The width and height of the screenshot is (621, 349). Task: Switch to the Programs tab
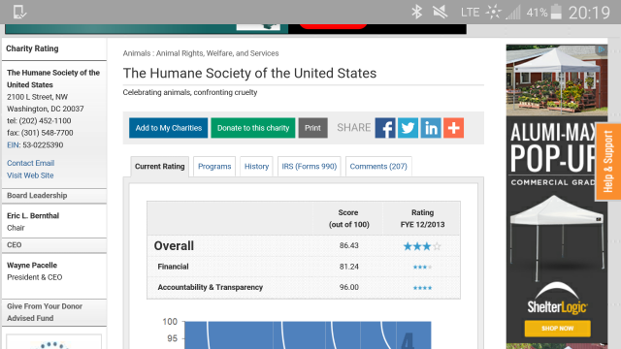pos(214,166)
